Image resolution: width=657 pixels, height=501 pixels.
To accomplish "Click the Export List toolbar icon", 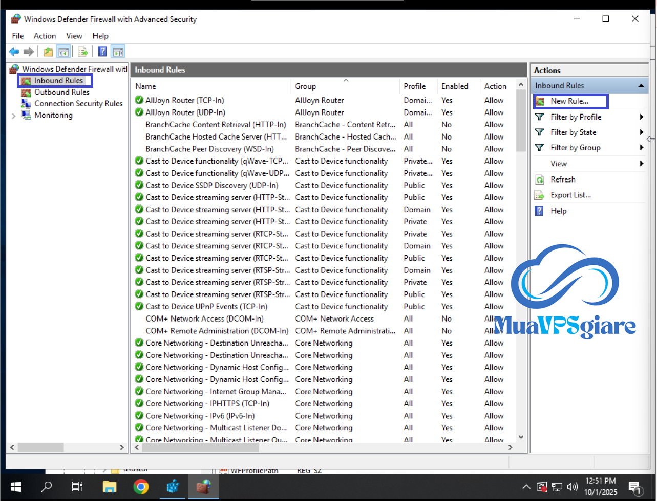I will tap(82, 52).
